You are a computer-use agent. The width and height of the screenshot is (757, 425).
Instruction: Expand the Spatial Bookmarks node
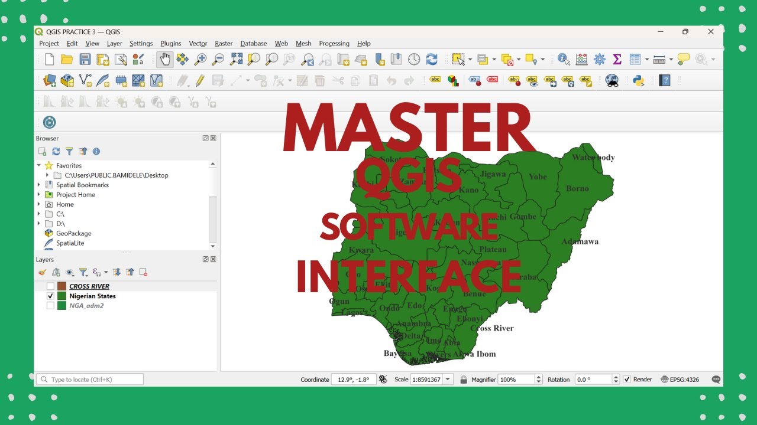coord(39,185)
